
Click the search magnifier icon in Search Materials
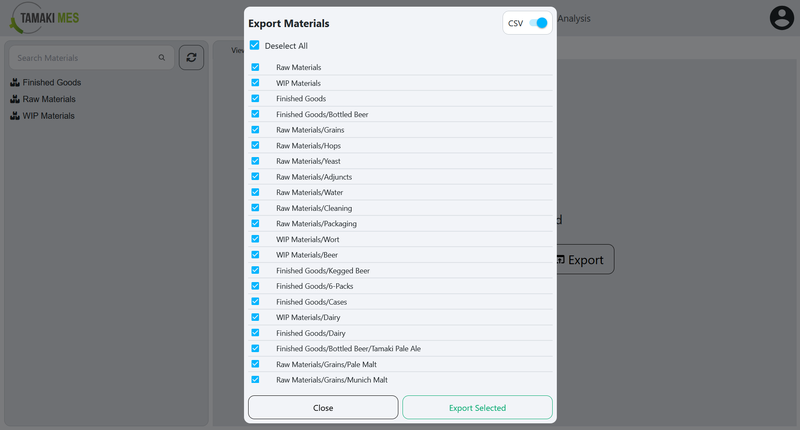click(161, 57)
